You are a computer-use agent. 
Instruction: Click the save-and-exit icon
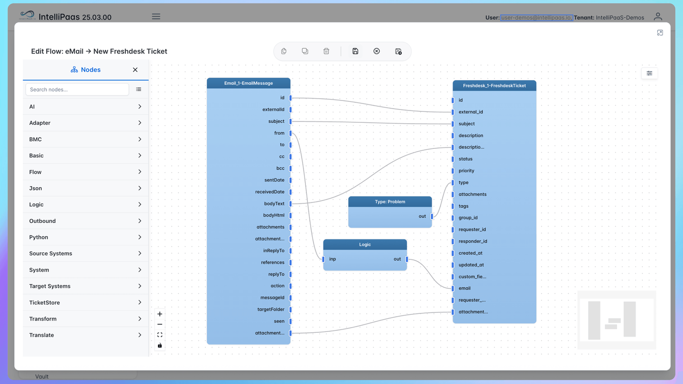click(x=398, y=51)
